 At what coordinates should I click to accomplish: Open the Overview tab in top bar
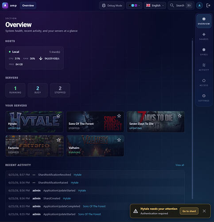(28, 5)
